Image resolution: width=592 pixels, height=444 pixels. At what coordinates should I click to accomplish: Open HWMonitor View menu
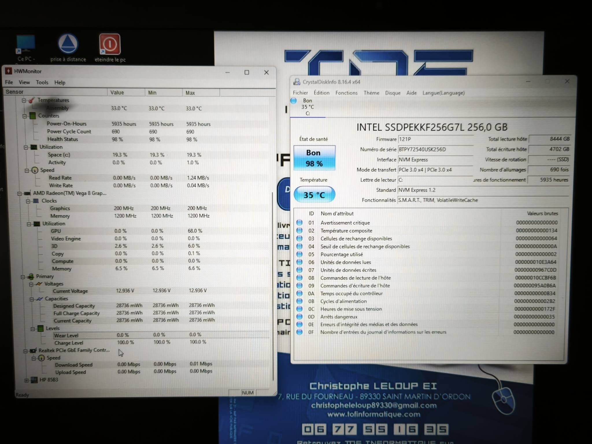tap(24, 82)
